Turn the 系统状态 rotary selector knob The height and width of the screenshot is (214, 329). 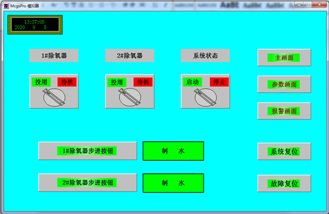[x=205, y=98]
